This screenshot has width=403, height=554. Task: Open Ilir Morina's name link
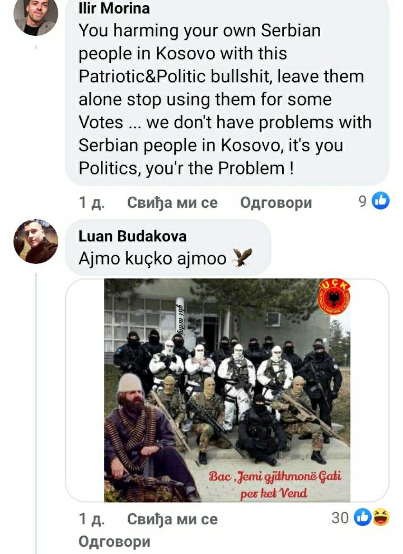tap(114, 8)
